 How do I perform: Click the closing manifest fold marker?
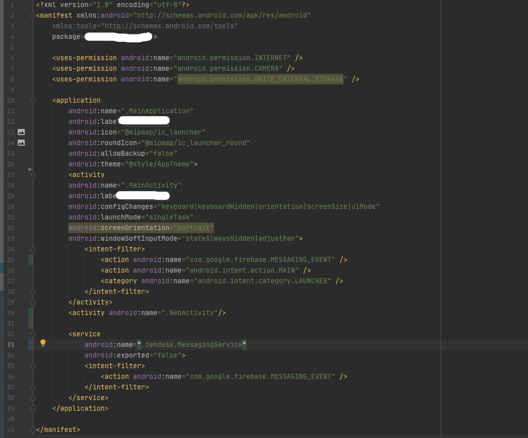(33, 430)
